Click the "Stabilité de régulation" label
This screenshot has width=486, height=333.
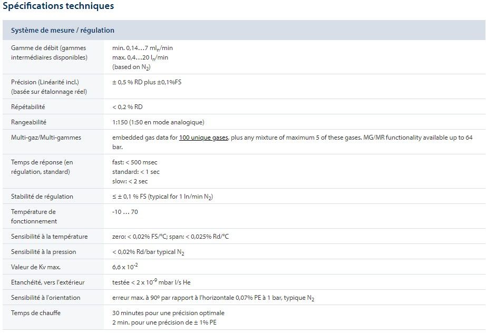tap(42, 197)
